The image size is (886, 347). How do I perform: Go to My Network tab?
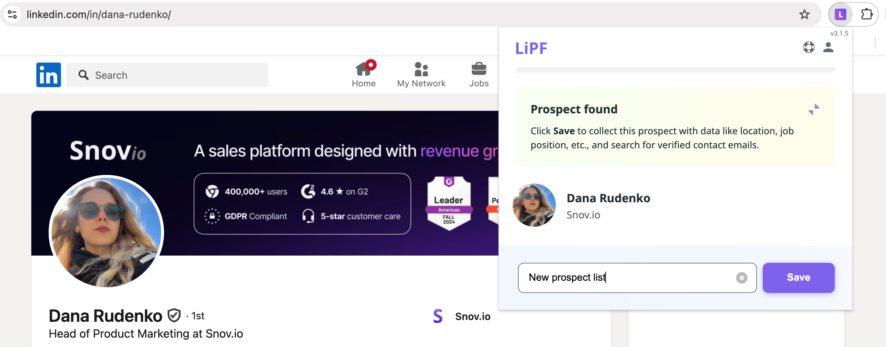tap(421, 74)
